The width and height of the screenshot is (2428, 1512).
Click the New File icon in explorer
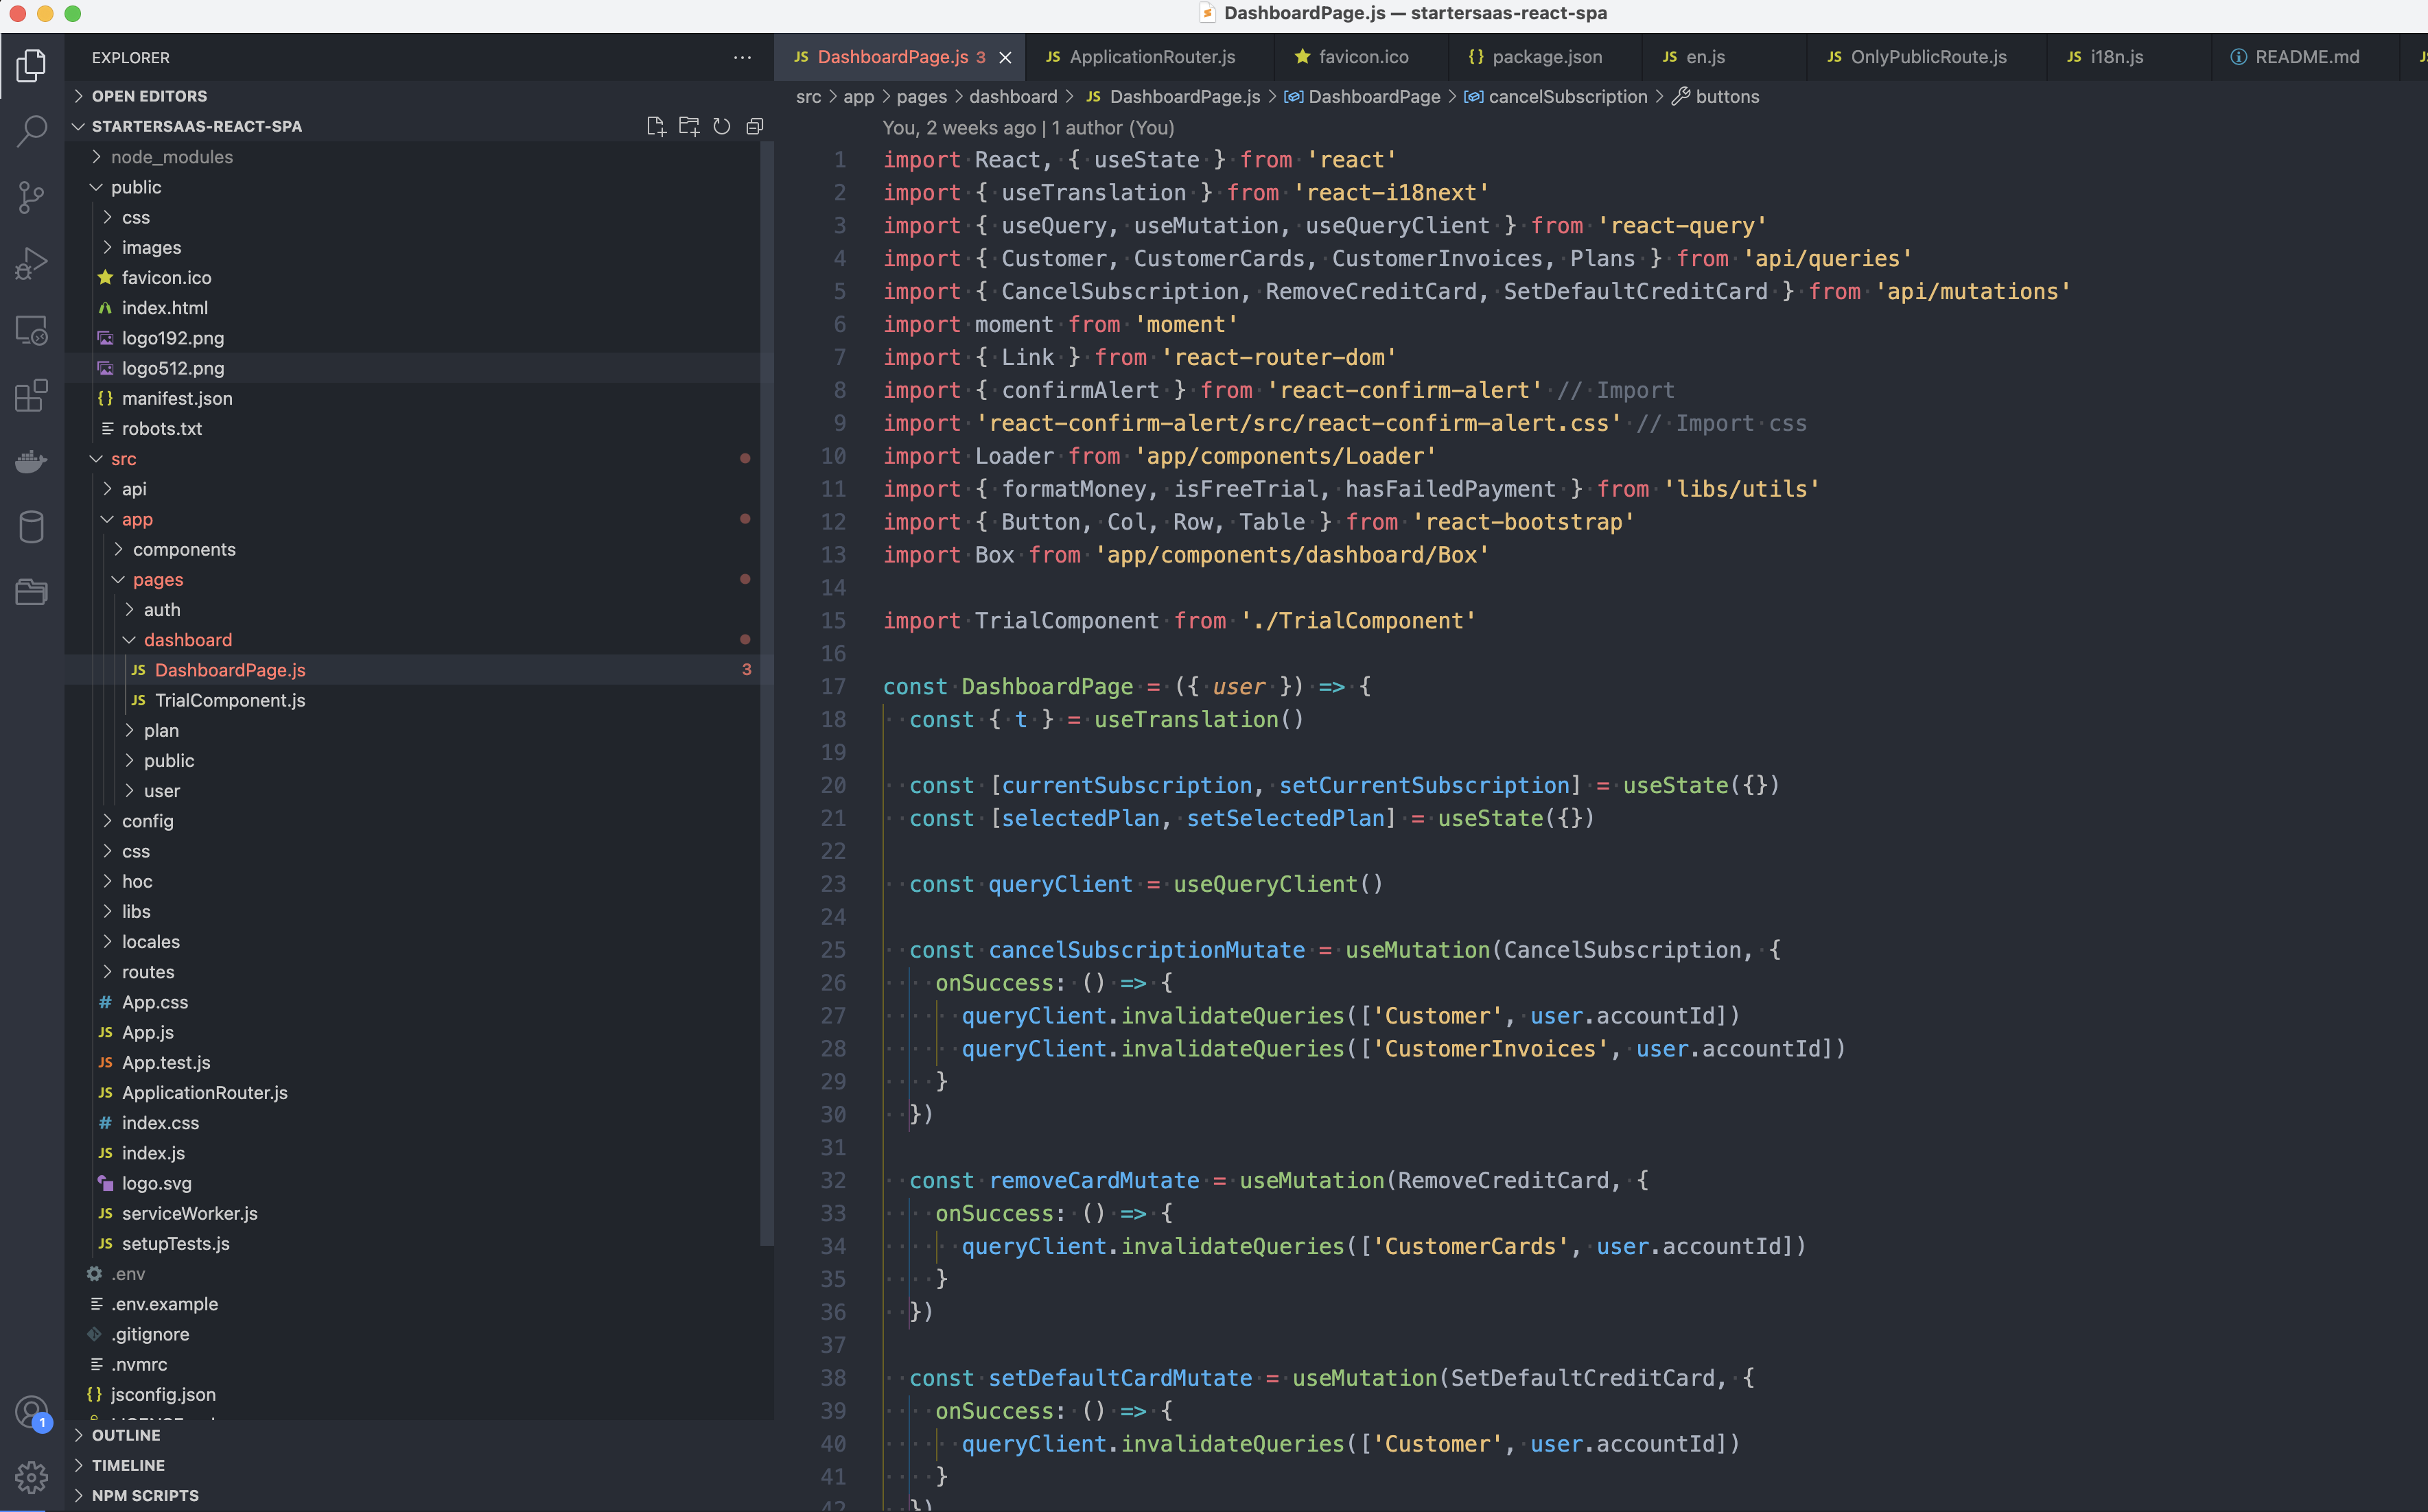point(655,126)
